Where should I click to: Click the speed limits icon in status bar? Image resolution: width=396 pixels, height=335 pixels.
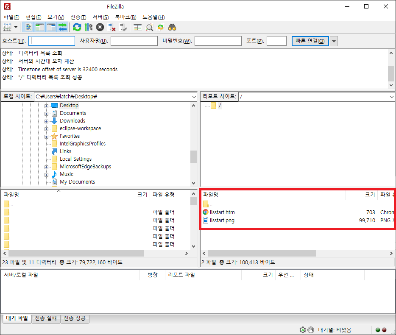[311, 329]
